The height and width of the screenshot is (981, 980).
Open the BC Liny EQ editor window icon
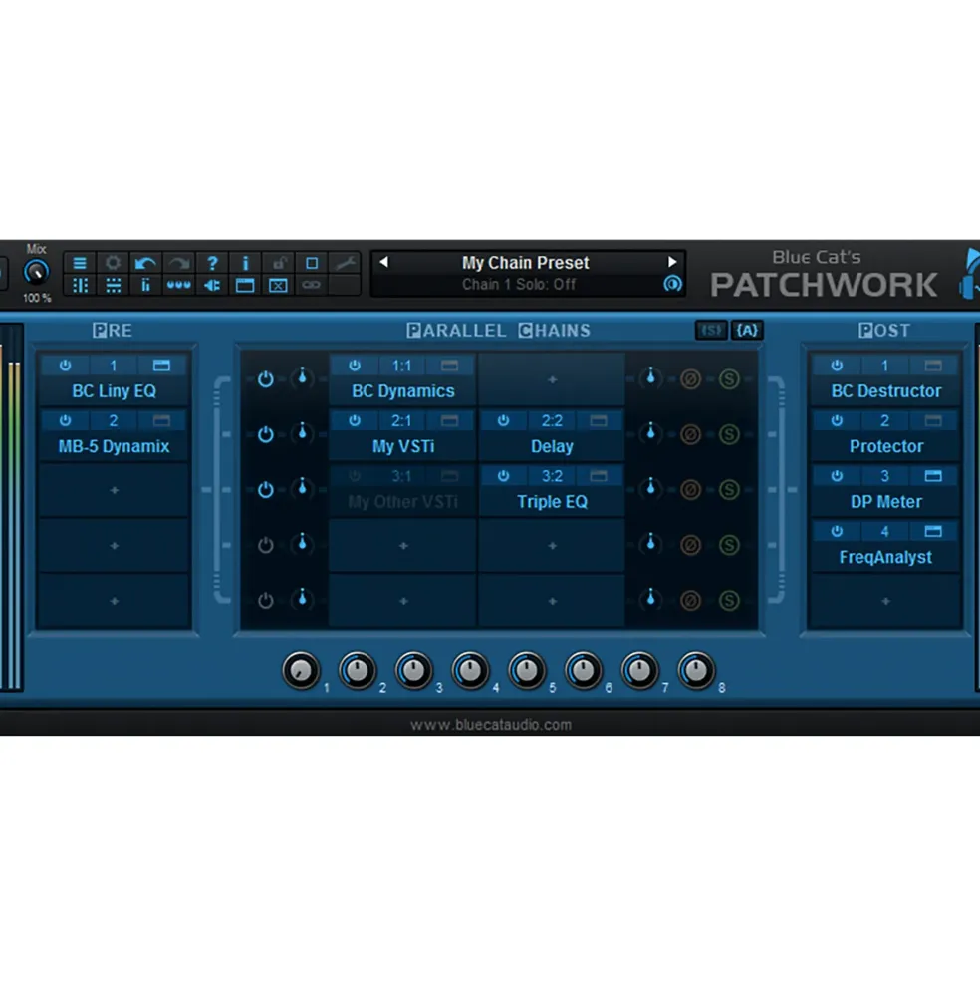click(x=161, y=366)
